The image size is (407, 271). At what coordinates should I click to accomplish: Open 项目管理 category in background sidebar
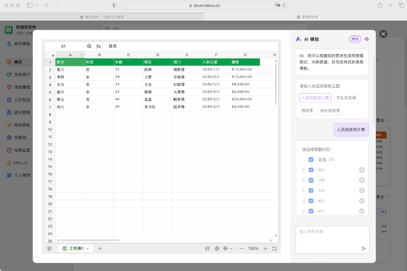[19, 87]
